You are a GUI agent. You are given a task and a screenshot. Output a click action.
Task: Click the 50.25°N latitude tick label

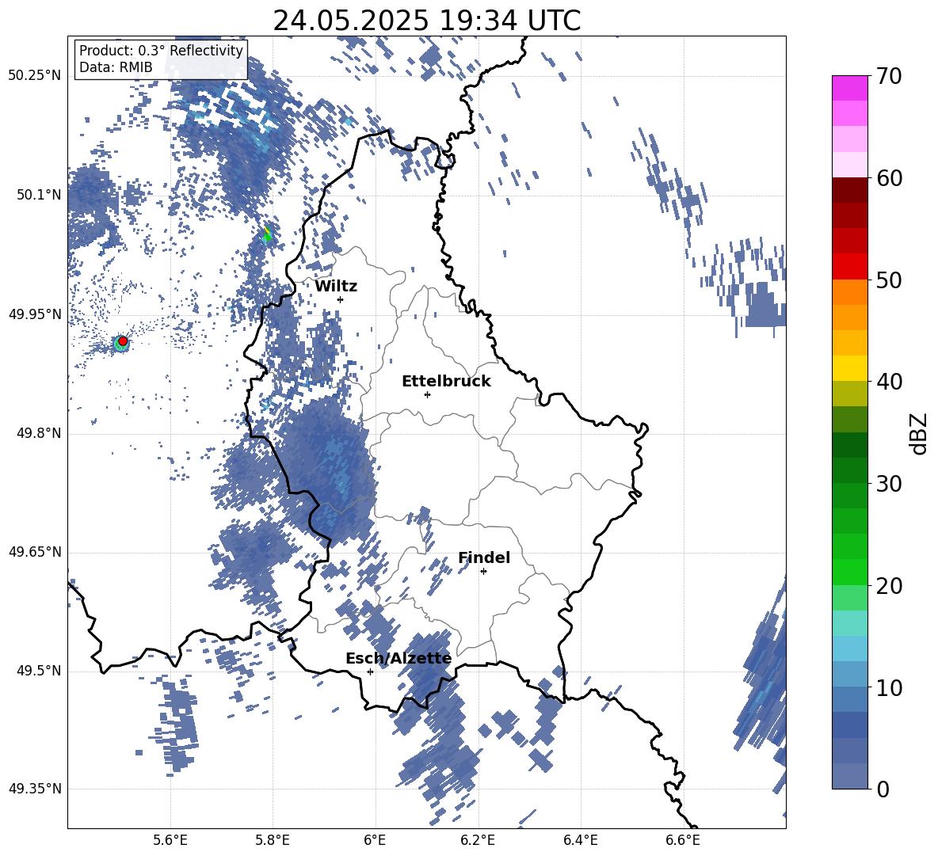tap(35, 76)
